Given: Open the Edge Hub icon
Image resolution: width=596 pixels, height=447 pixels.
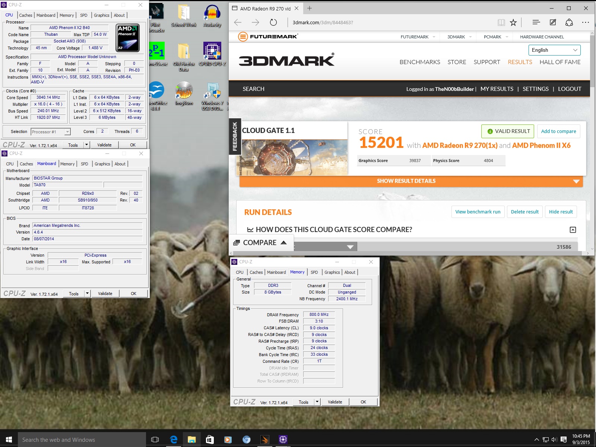Looking at the screenshot, I should click(x=536, y=22).
